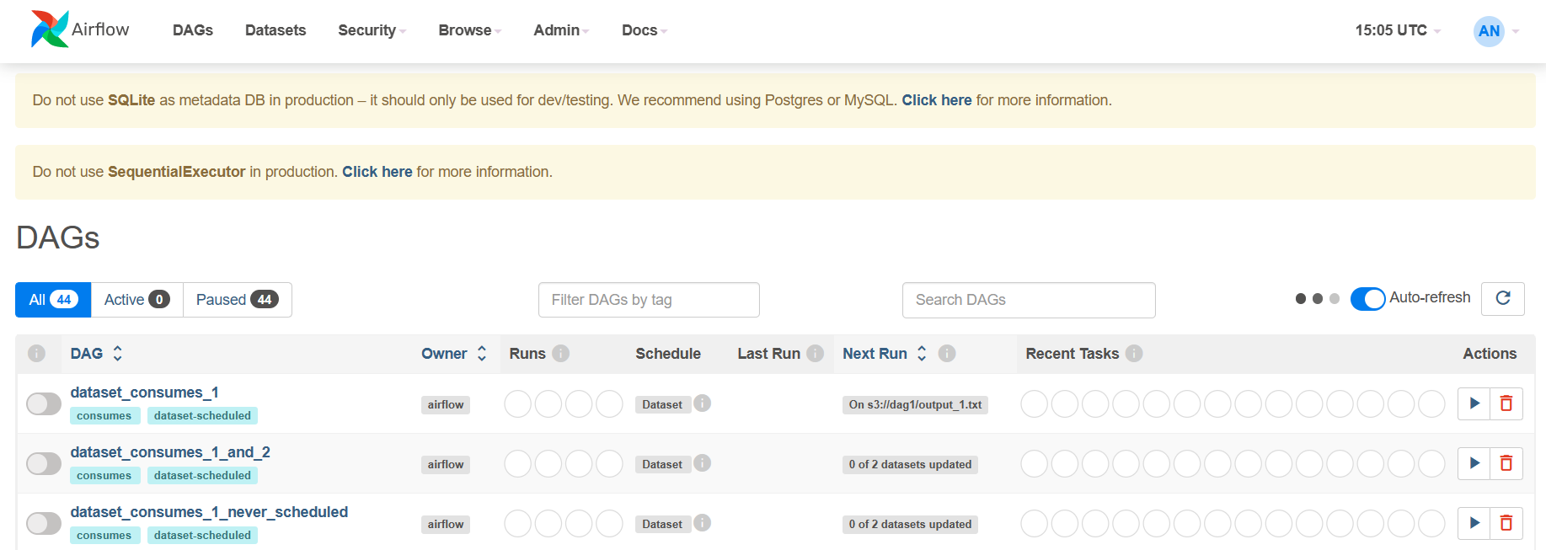Click the Airflow pinwheel logo
The width and height of the screenshot is (1546, 550).
[x=50, y=29]
